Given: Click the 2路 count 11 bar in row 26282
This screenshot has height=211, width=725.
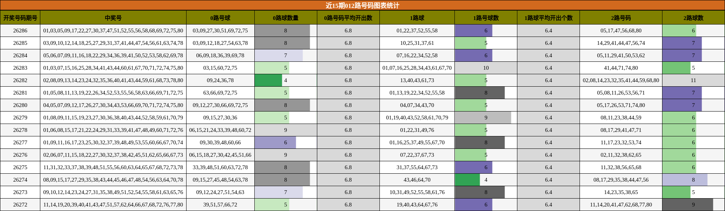Looking at the screenshot, I should coord(693,80).
